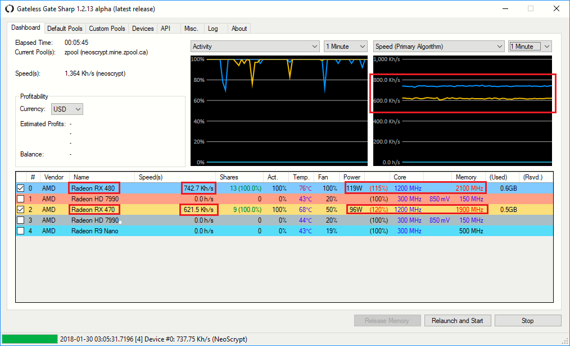The height and width of the screenshot is (346, 570).
Task: Select the Radeon R9 Nano name cell
Action: [95, 231]
